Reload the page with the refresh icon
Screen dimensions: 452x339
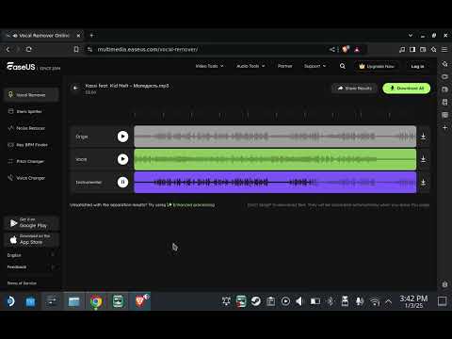point(29,49)
